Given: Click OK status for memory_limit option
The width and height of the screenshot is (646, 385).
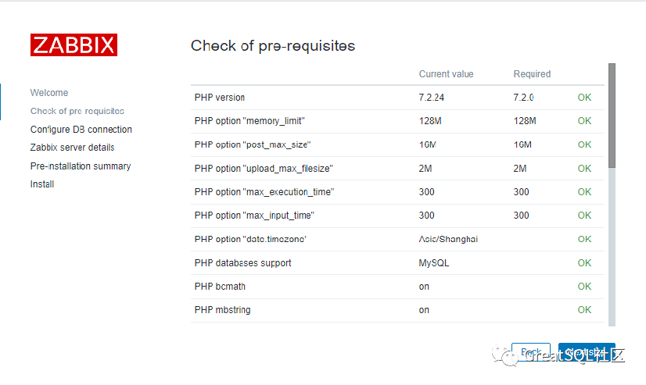Looking at the screenshot, I should coord(584,121).
